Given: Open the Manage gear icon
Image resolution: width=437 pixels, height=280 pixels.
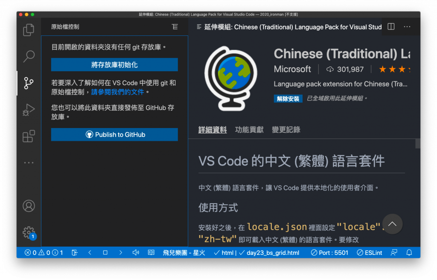Looking at the screenshot, I should pyautogui.click(x=29, y=232).
